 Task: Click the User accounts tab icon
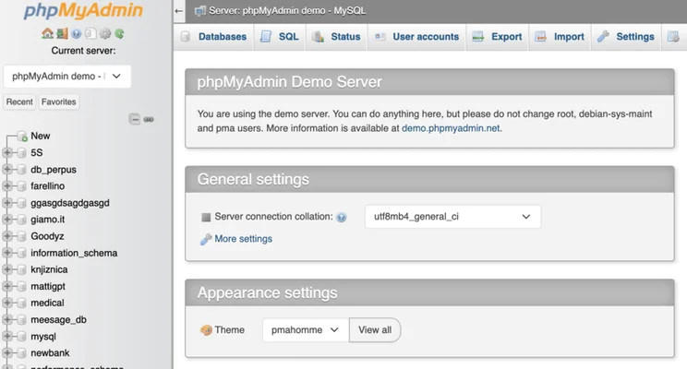[380, 37]
